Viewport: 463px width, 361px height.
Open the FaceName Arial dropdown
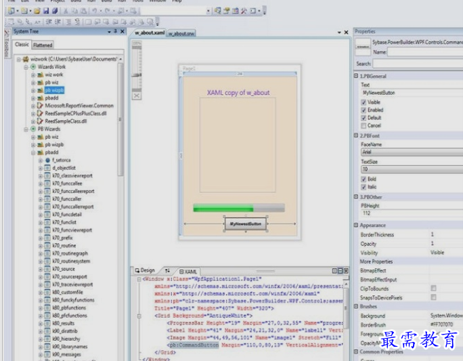tap(410, 152)
